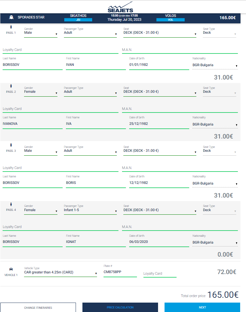246x312 pixels.
Task: Click passenger 2 Date of birth field
Action: pyautogui.click(x=159, y=124)
